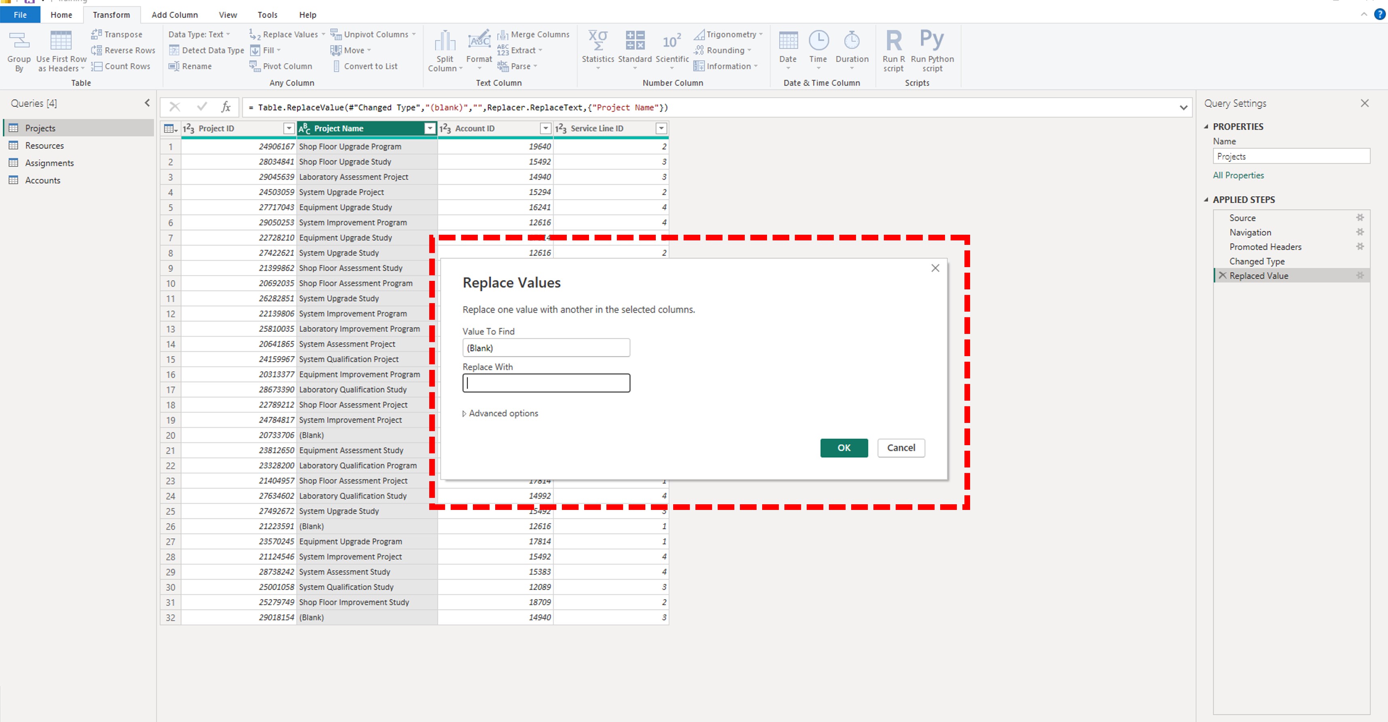Open the Project Name column filter dropdown
The height and width of the screenshot is (722, 1388).
point(430,128)
